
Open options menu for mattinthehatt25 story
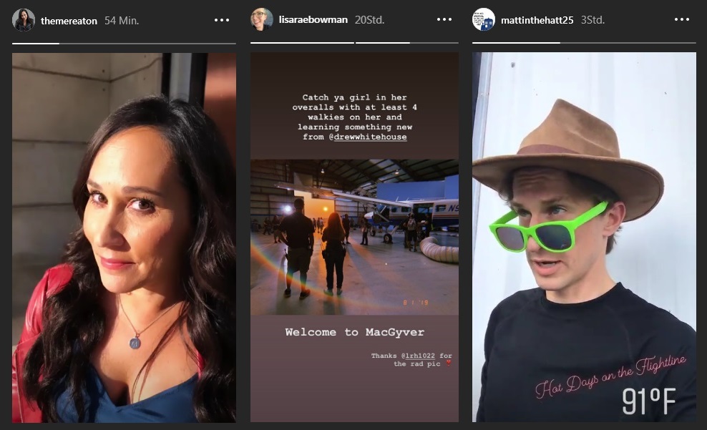pyautogui.click(x=681, y=19)
